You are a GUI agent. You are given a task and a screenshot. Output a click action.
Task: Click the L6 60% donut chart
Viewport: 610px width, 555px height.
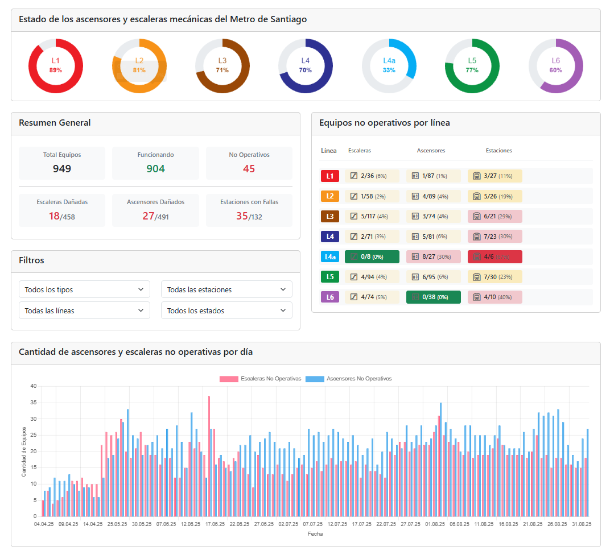click(x=556, y=66)
